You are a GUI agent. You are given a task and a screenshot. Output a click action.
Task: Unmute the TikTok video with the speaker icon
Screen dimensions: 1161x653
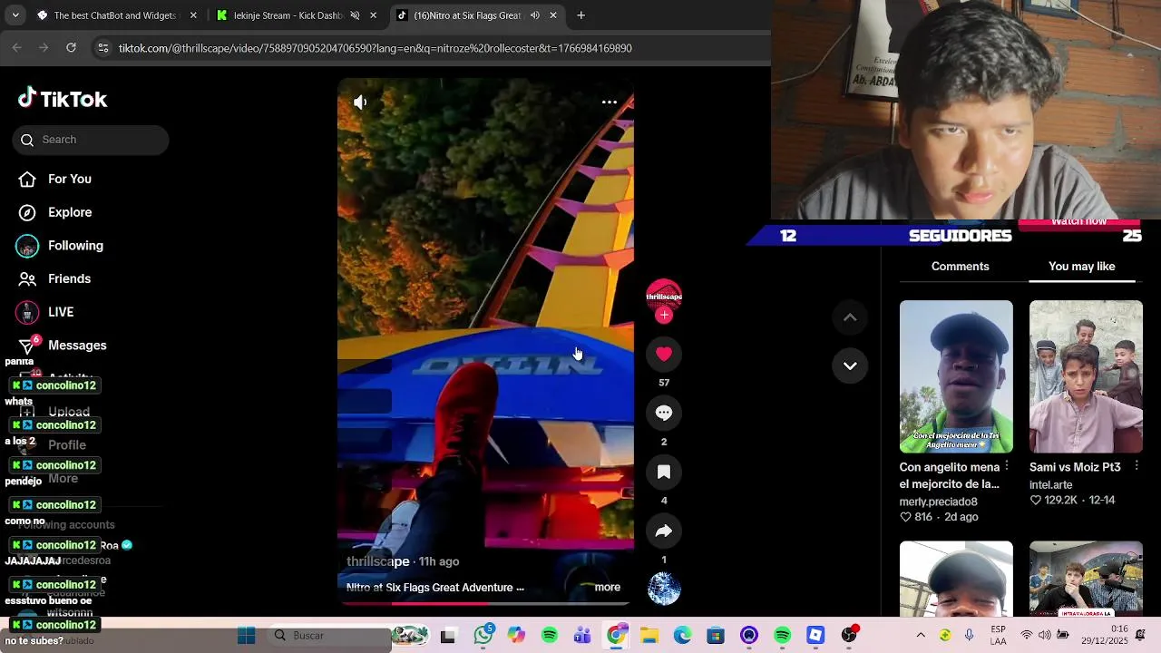(x=360, y=102)
